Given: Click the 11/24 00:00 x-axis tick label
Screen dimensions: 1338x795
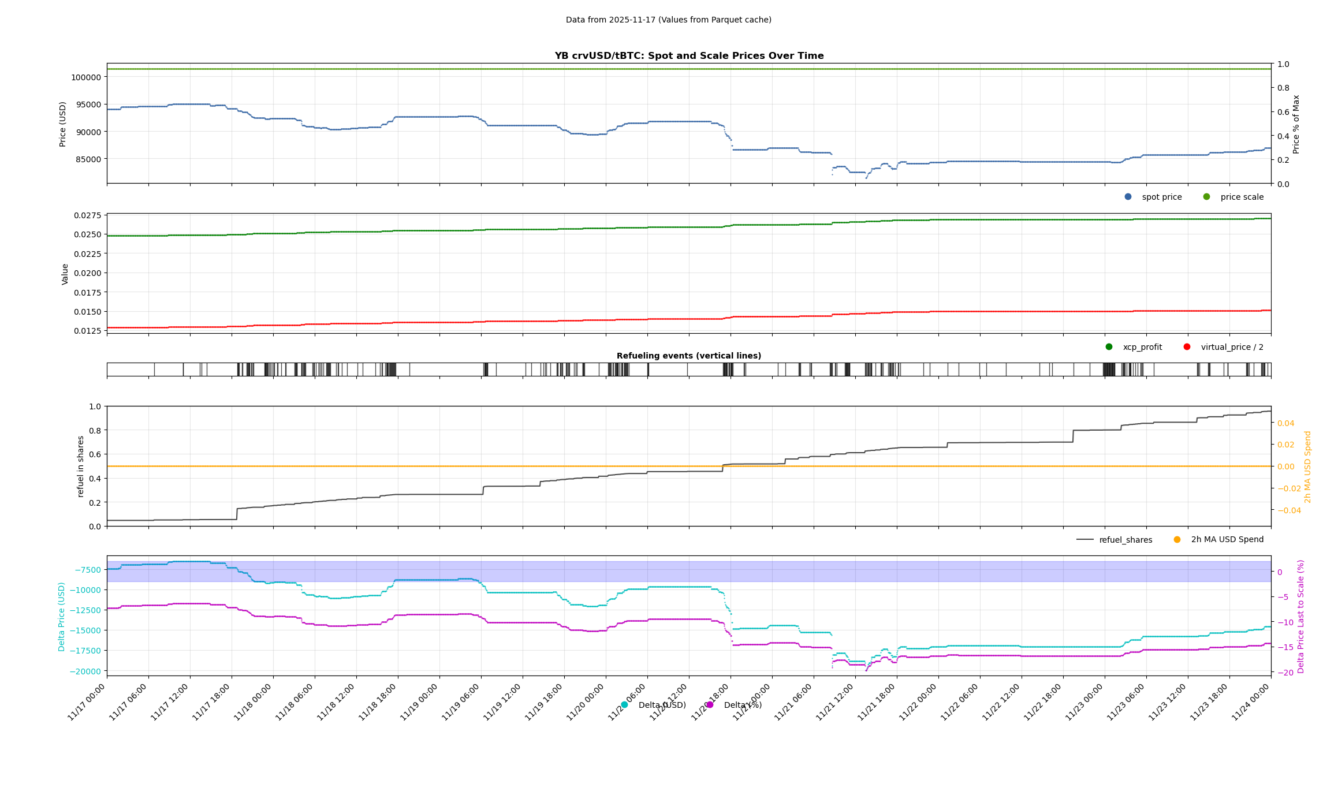Looking at the screenshot, I should click(x=1251, y=702).
